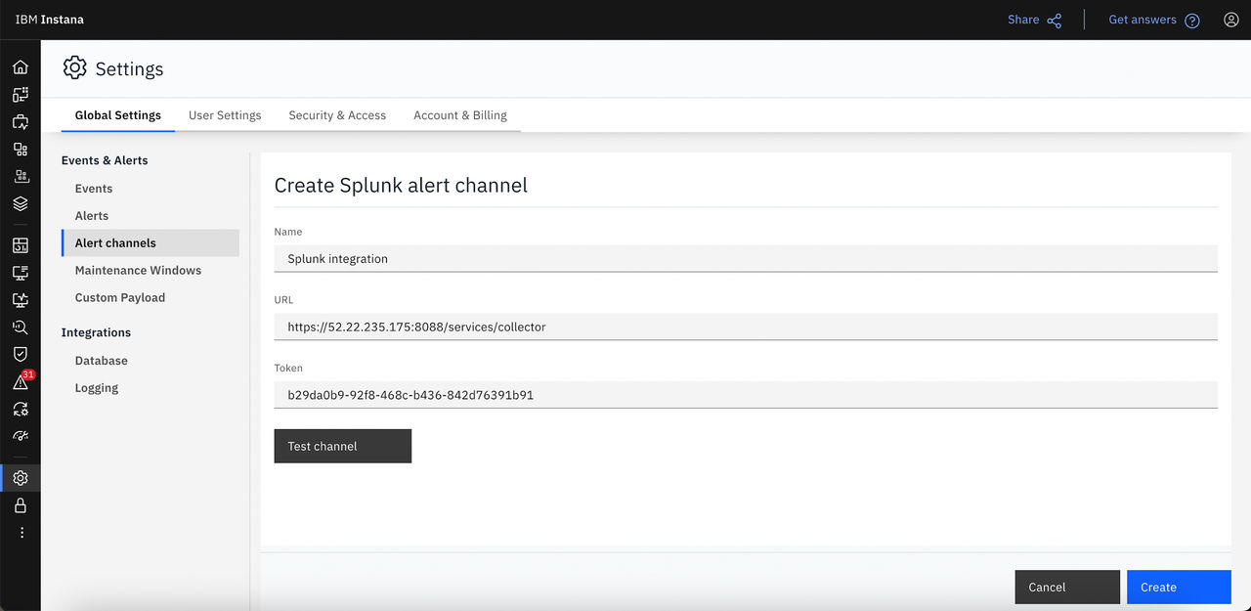Click the Integrations section heading

click(x=96, y=332)
